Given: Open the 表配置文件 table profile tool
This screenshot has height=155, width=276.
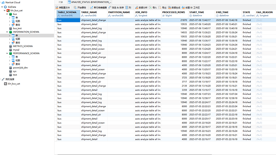Looking at the screenshot, I should [x=63, y=8].
